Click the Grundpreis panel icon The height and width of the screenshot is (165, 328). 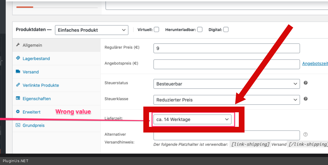18,125
